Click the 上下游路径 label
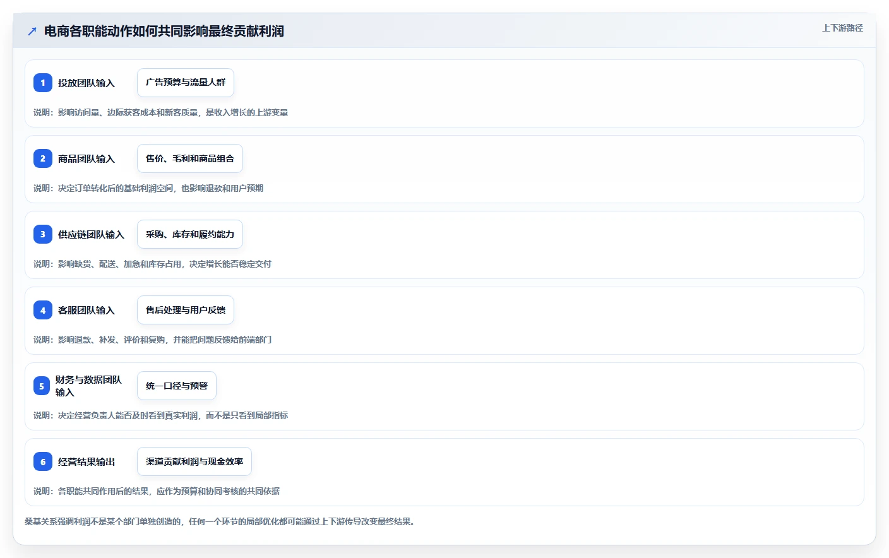 click(842, 28)
